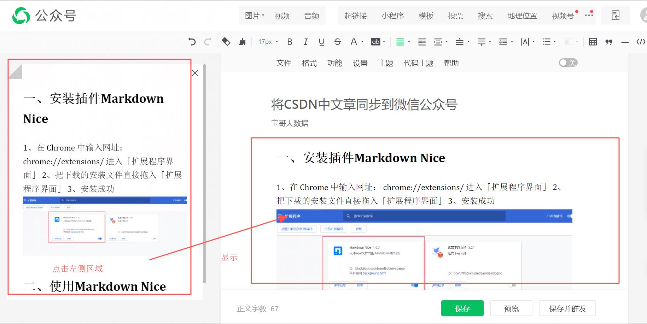Open the 主题 menu
Screen dimensions: 647x324
tap(385, 63)
